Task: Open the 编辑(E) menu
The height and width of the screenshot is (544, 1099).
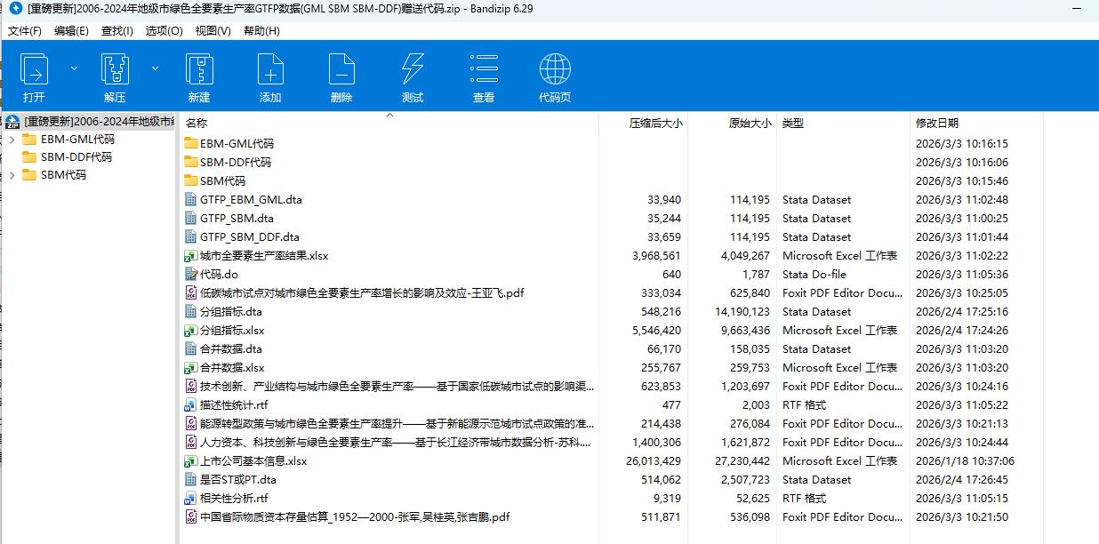Action: point(71,30)
